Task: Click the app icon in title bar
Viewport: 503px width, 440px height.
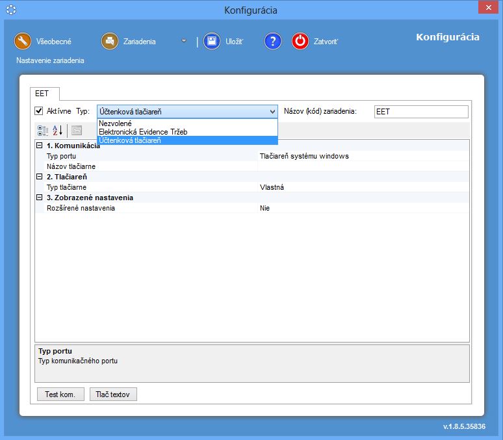Action: coord(11,10)
